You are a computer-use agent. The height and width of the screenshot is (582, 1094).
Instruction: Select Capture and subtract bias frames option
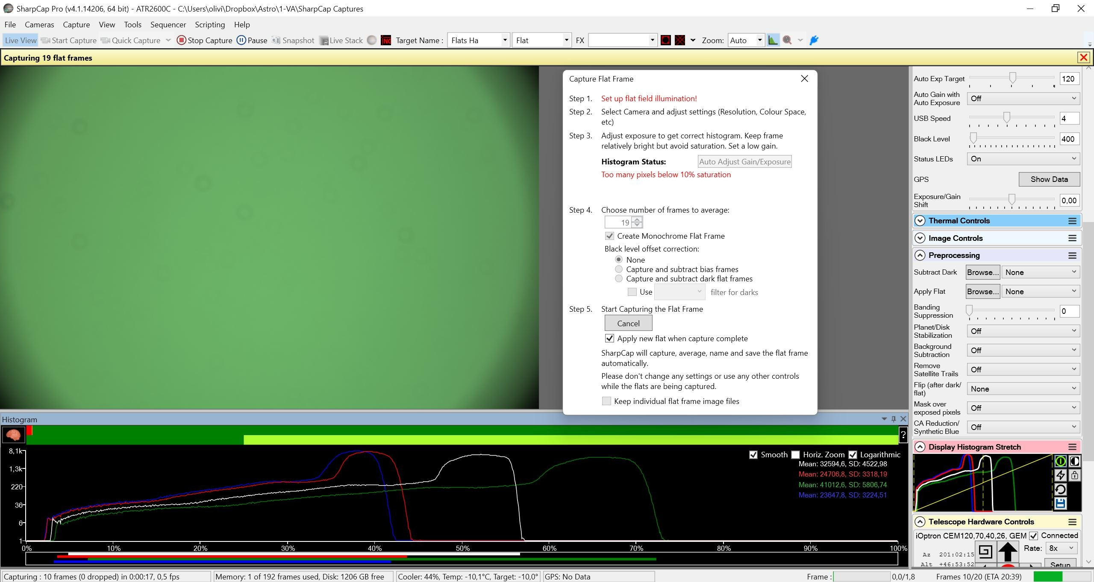tap(619, 269)
